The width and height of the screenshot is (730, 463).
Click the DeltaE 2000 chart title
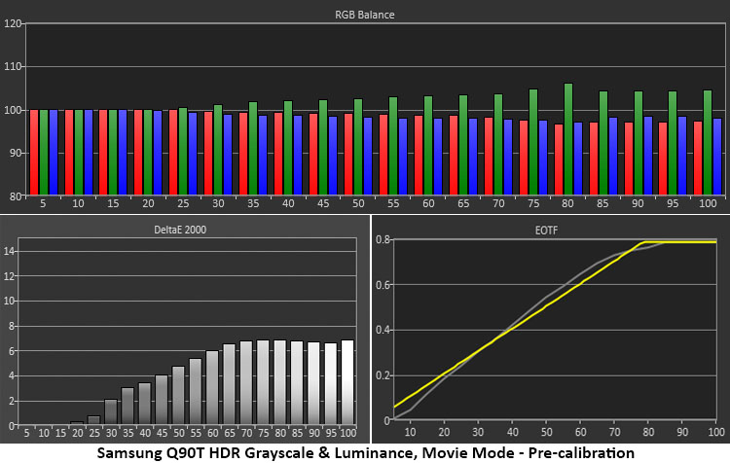pyautogui.click(x=187, y=229)
